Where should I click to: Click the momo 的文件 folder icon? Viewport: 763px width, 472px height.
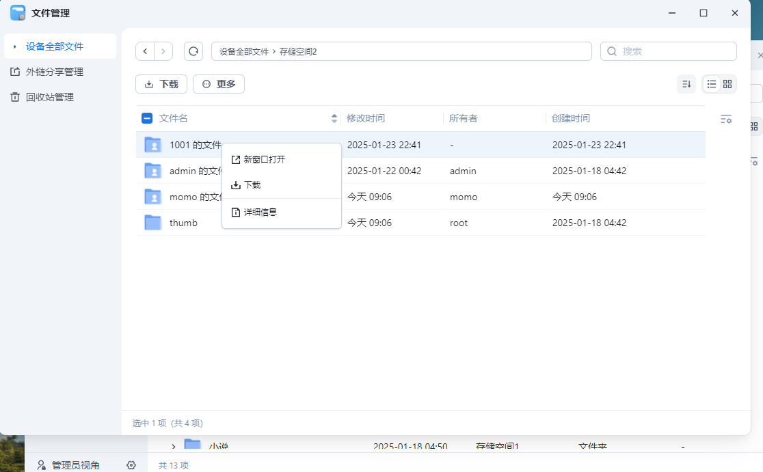pyautogui.click(x=152, y=197)
